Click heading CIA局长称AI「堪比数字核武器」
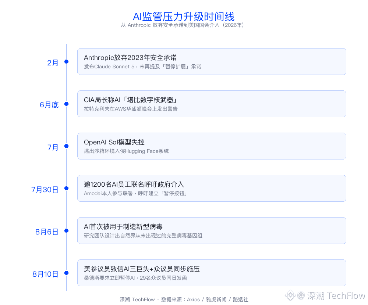The width and height of the screenshot is (368, 305). [x=131, y=100]
